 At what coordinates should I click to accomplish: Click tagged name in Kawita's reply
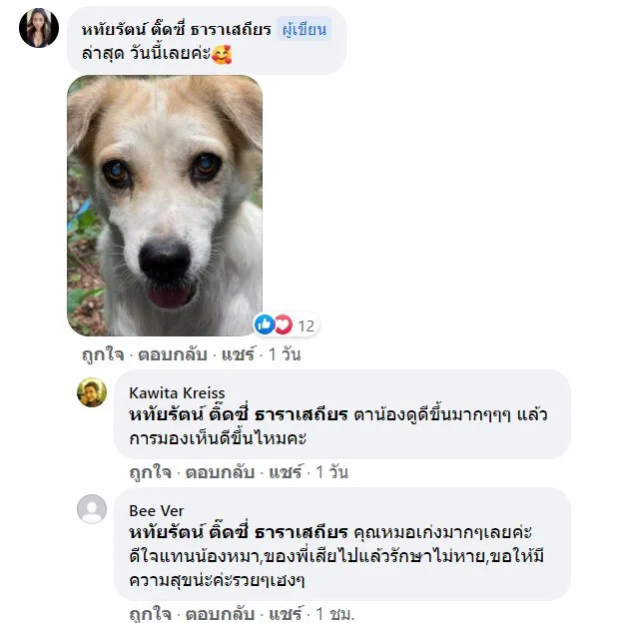239,414
